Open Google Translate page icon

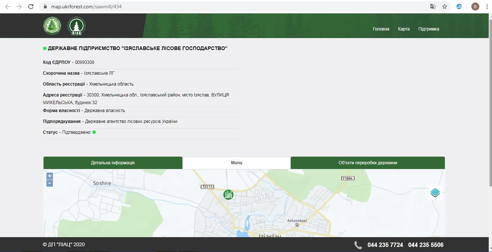(x=433, y=7)
